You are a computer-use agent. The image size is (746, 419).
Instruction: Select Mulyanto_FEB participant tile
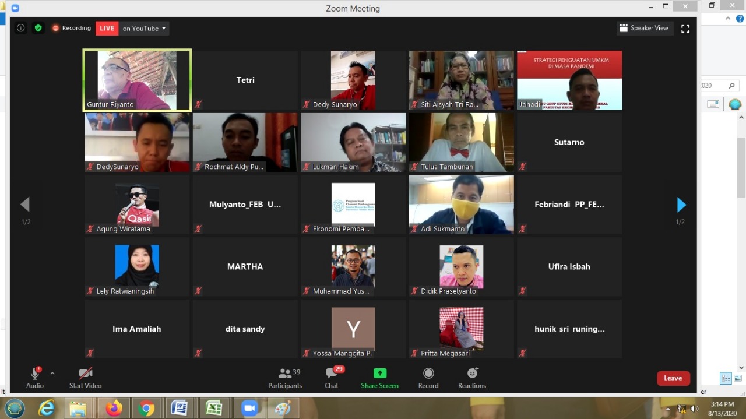coord(245,205)
